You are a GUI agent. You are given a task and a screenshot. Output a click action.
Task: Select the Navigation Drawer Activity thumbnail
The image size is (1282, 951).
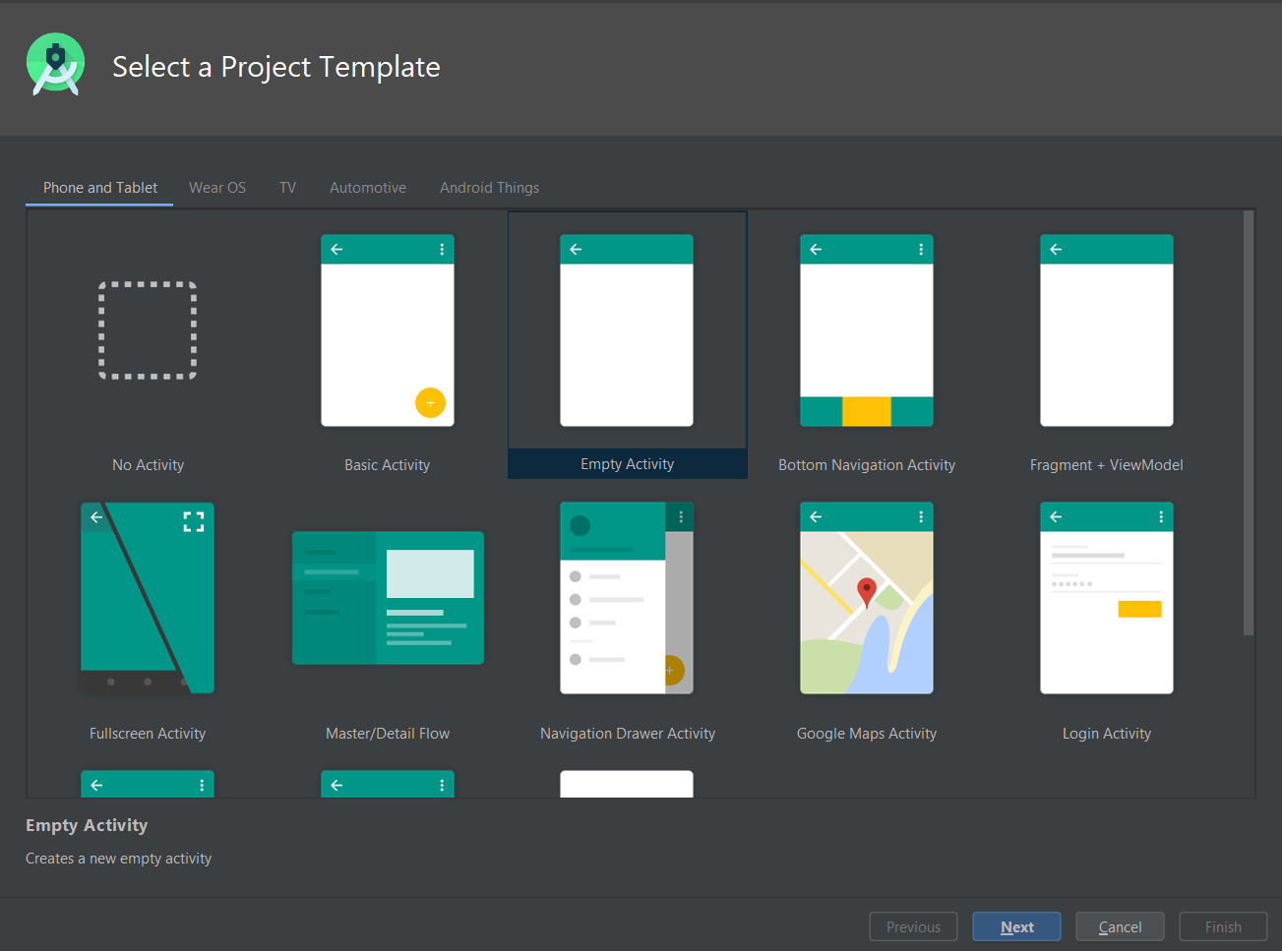[x=627, y=598]
